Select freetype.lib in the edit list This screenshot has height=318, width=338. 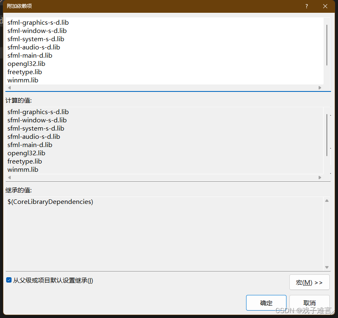(24, 72)
